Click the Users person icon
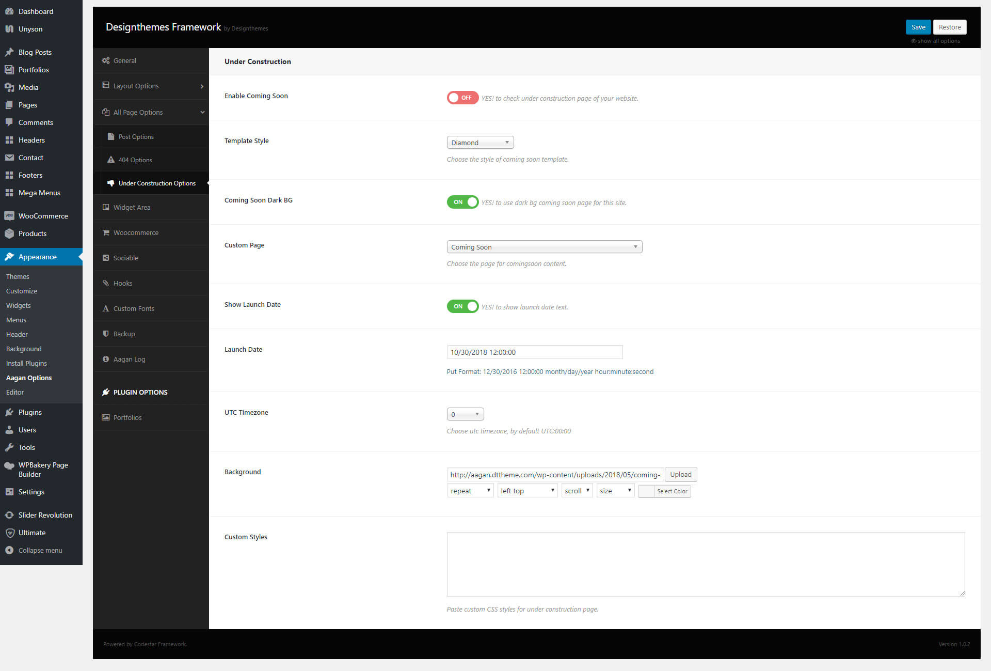 (x=9, y=430)
